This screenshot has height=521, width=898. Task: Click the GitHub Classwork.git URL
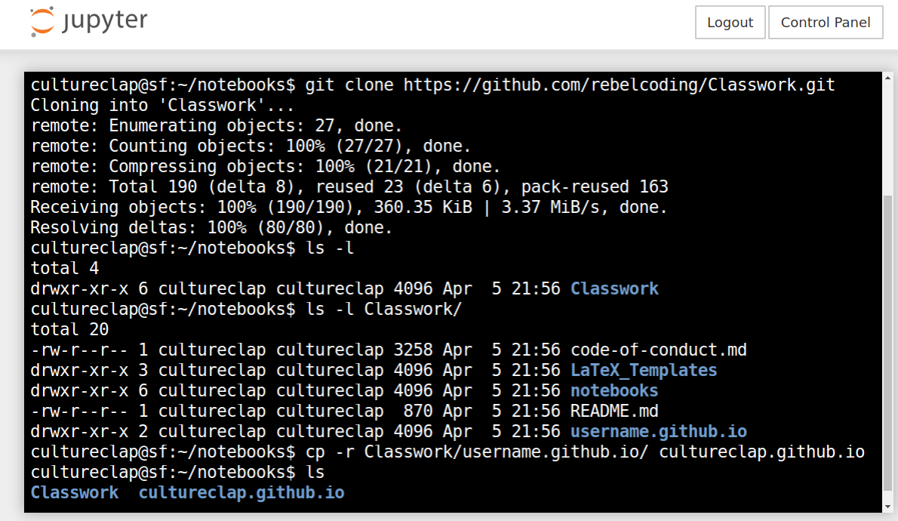coord(619,85)
